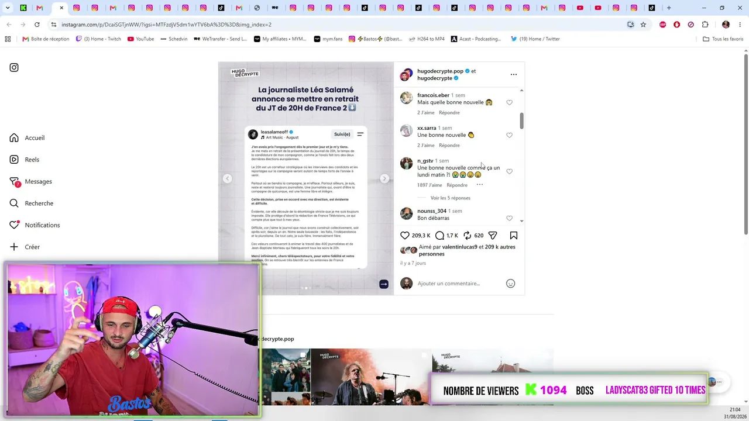Open the family group photo thumbnail
This screenshot has width=749, height=421.
click(286, 377)
